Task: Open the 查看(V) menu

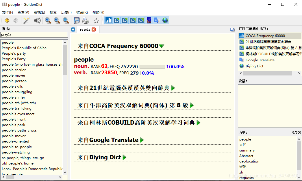Action: tap(23, 12)
